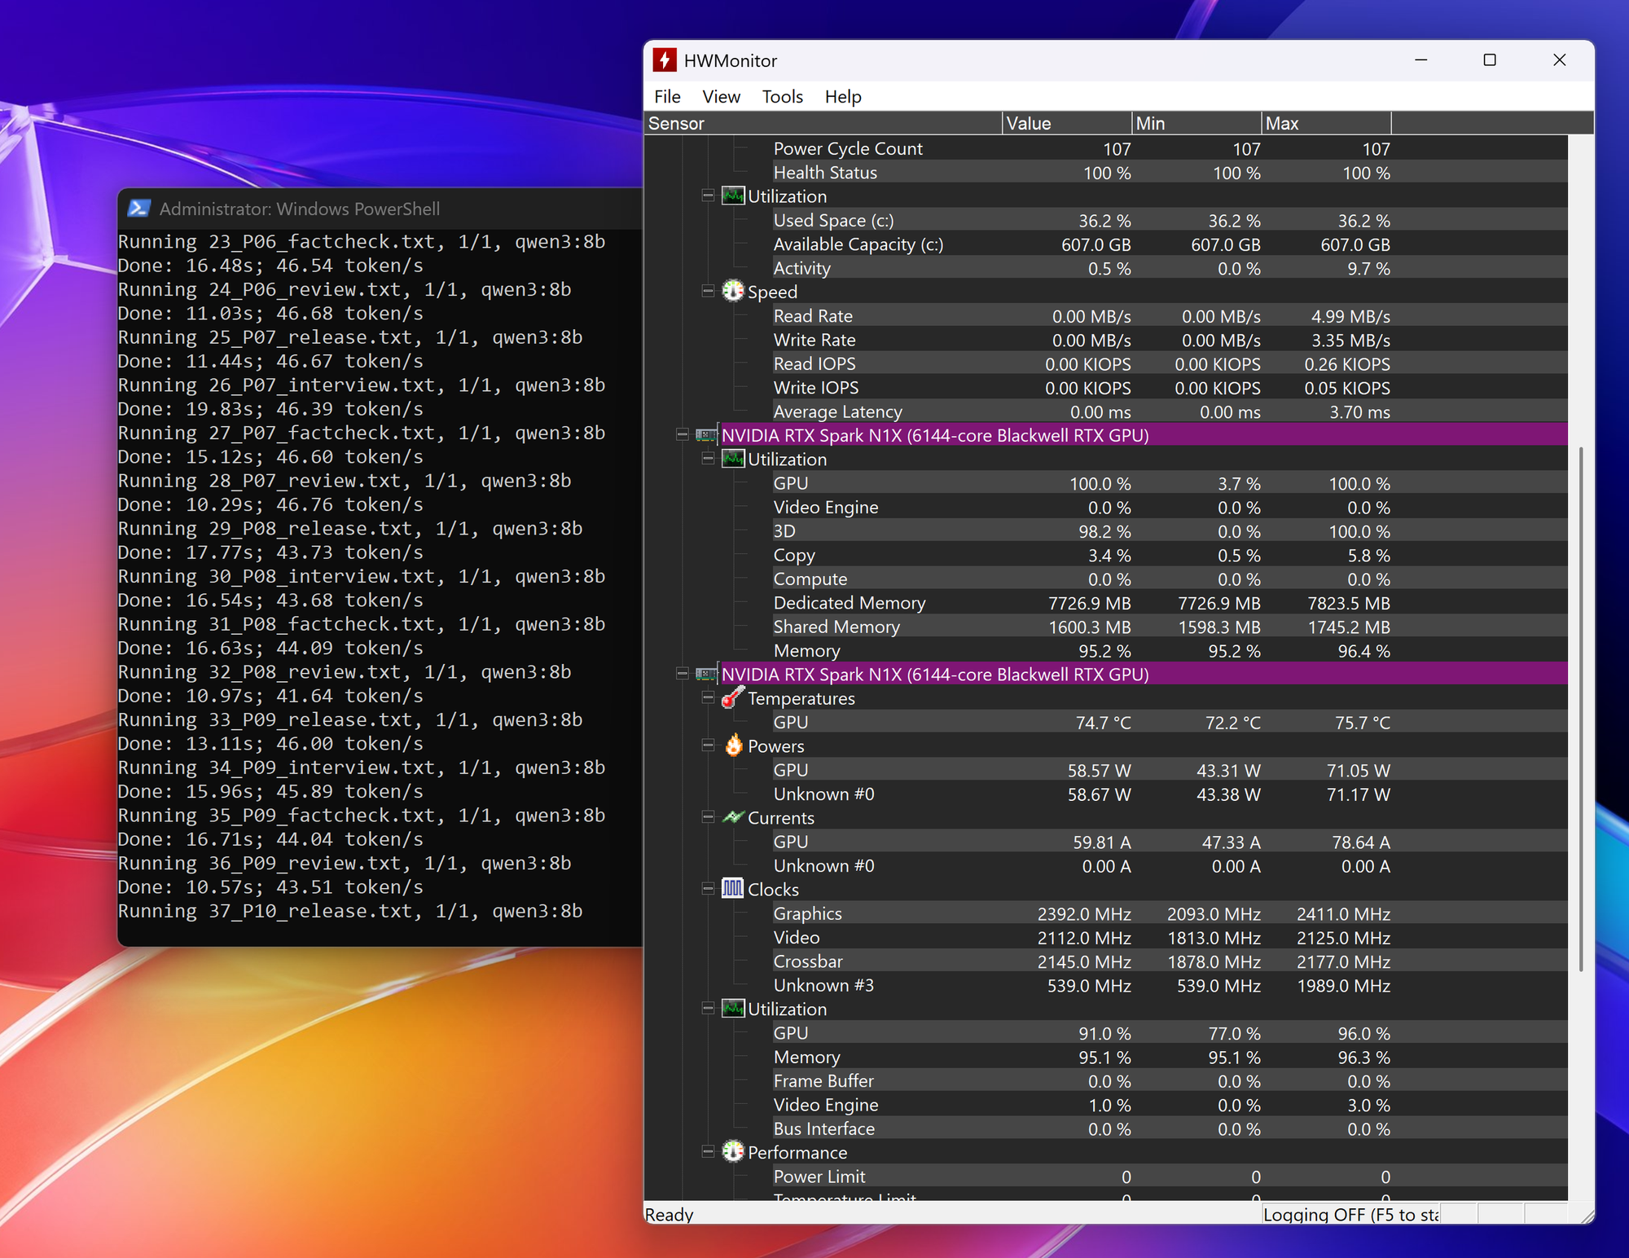This screenshot has height=1258, width=1629.
Task: Click the PowerShell icon in the terminal title bar
Action: pyautogui.click(x=138, y=209)
